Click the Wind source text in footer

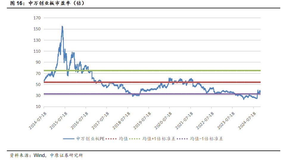click(39, 155)
